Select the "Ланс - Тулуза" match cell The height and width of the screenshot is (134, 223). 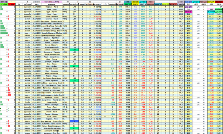point(52,59)
